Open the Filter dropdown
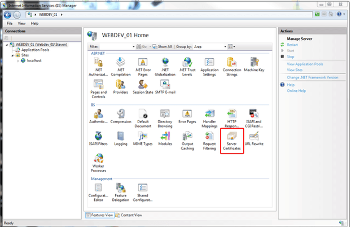351x227 pixels. [x=133, y=47]
